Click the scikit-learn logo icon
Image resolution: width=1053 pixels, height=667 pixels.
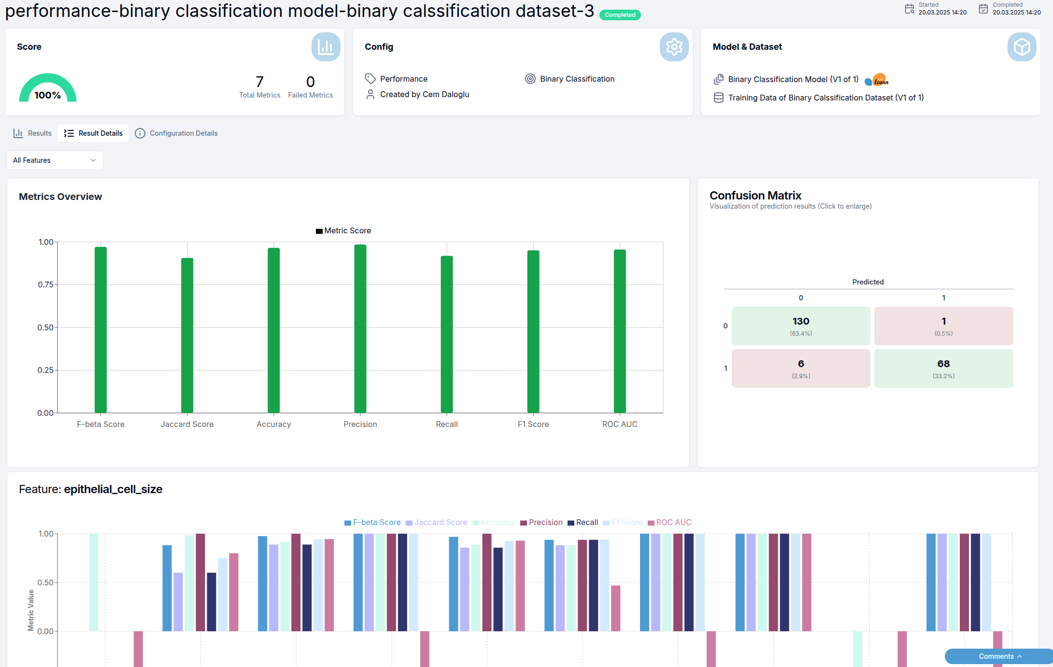(877, 80)
